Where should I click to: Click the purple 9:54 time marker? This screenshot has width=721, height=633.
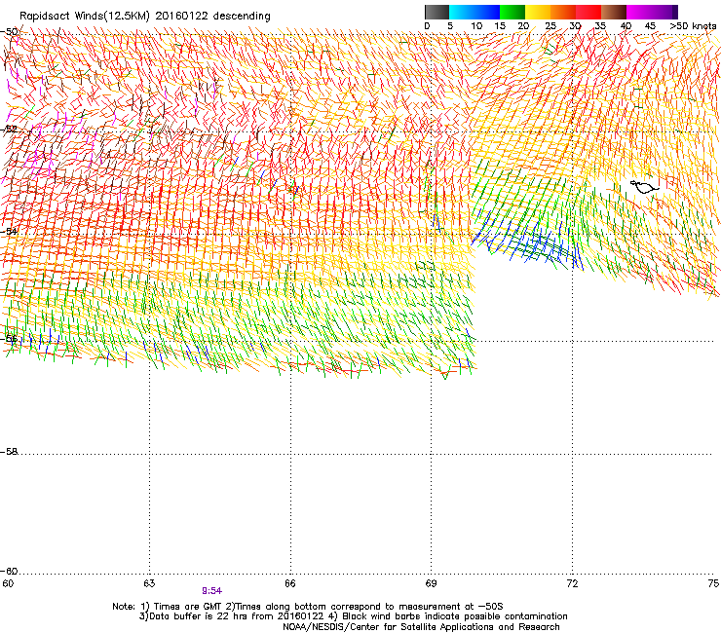tap(212, 591)
